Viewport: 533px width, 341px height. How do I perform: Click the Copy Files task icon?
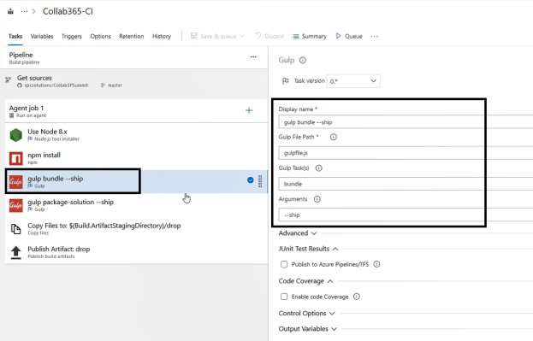tap(16, 229)
